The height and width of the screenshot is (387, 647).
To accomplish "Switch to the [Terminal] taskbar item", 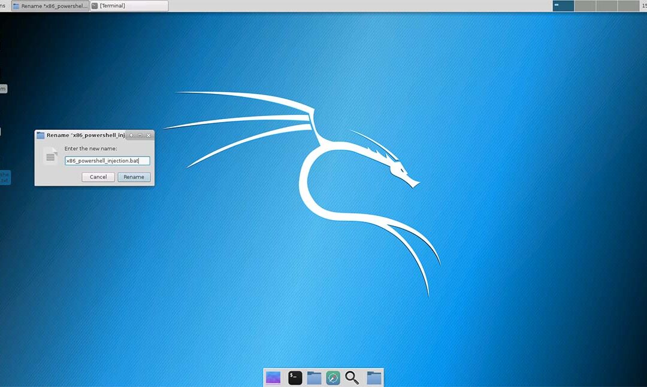I will click(129, 6).
